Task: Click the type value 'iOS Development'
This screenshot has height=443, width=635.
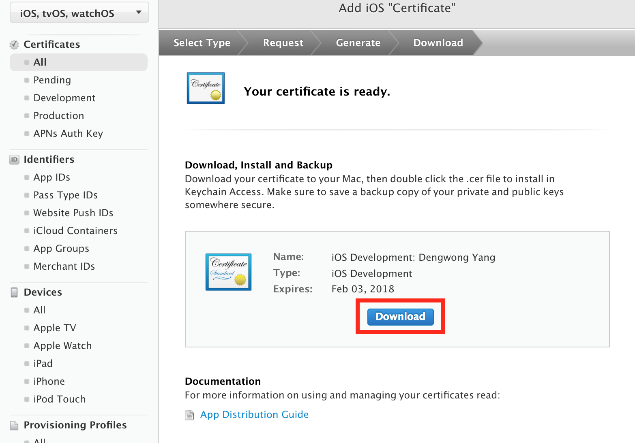Action: click(x=372, y=274)
